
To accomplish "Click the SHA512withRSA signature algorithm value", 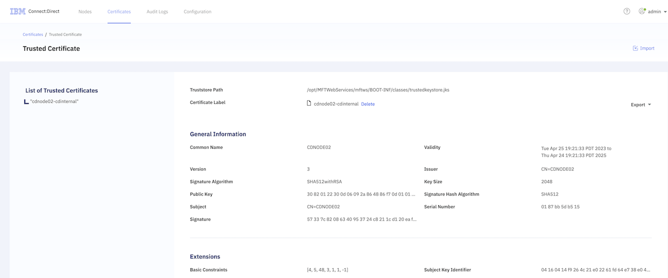I will click(325, 182).
